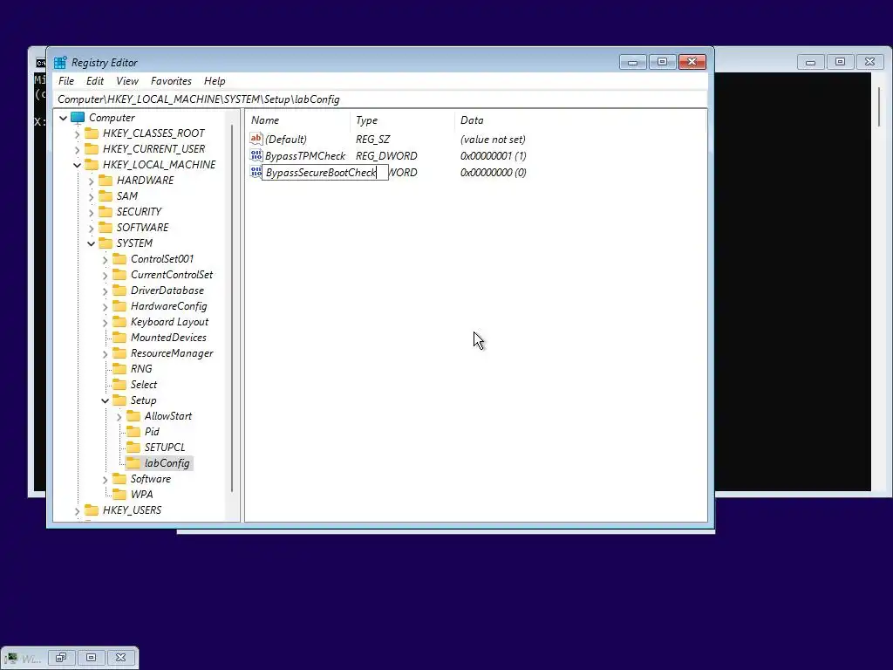The image size is (893, 670).
Task: Click the HardwareConfig folder icon
Action: tap(119, 306)
